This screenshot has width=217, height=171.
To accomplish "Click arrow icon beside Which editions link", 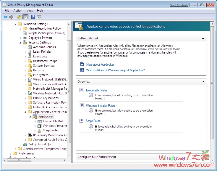I will click(x=82, y=70).
